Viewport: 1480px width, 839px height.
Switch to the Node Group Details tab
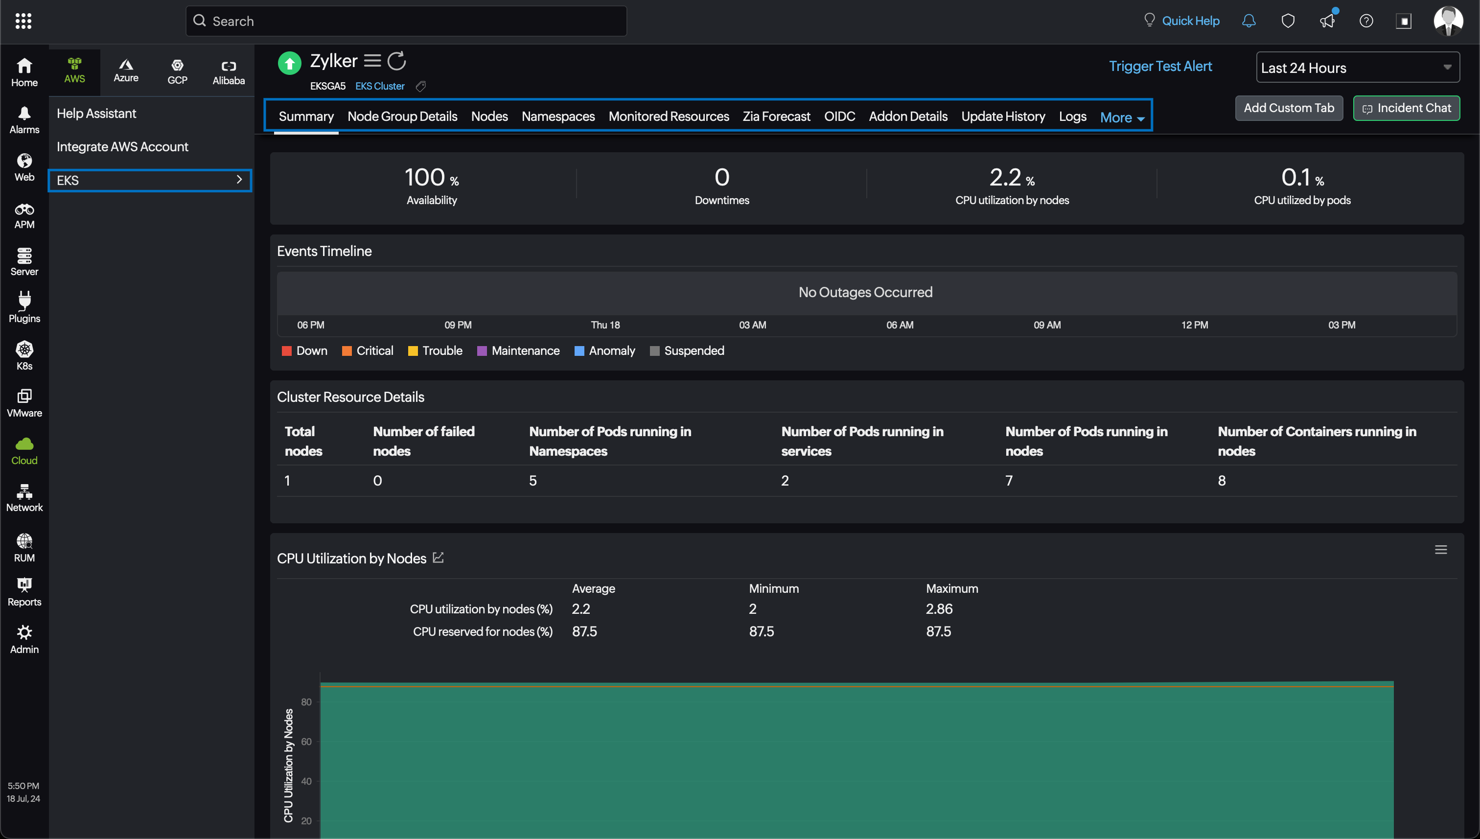[x=402, y=116]
